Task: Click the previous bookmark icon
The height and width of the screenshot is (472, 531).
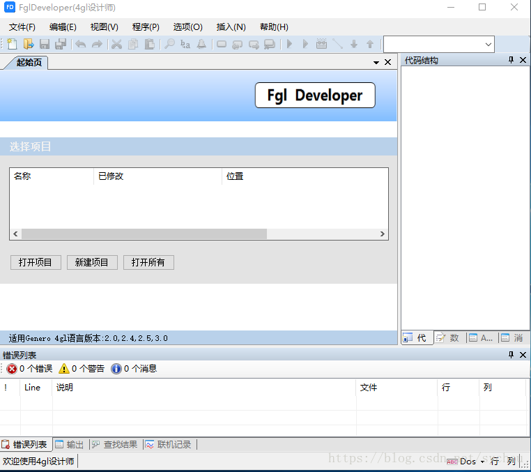Action: (238, 45)
